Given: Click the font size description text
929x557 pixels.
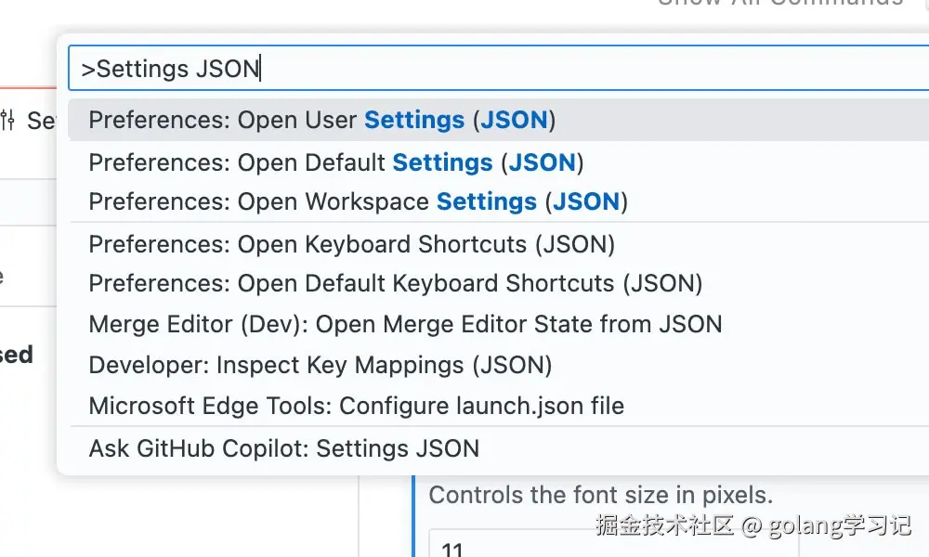Looking at the screenshot, I should [x=600, y=495].
